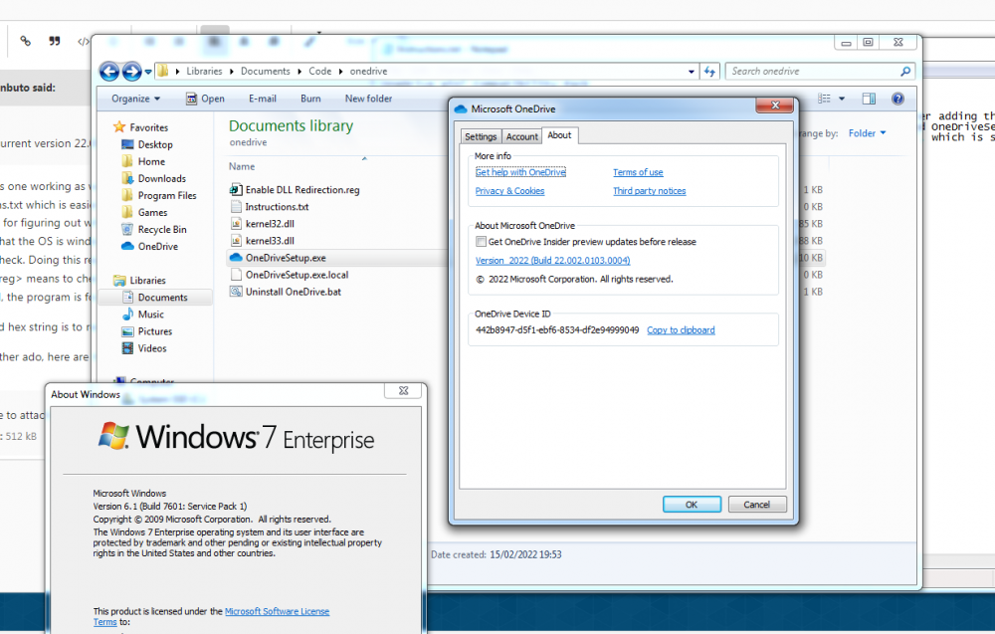Select the Enable DLL Redirection.reg file
The height and width of the screenshot is (634, 995).
(302, 189)
